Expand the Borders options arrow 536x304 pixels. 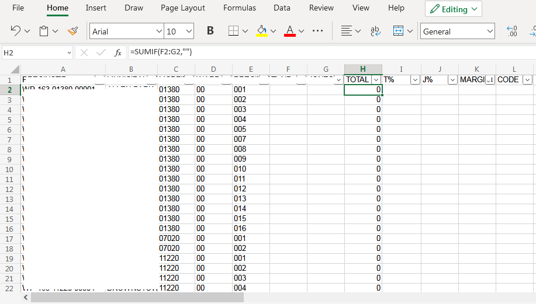(245, 32)
